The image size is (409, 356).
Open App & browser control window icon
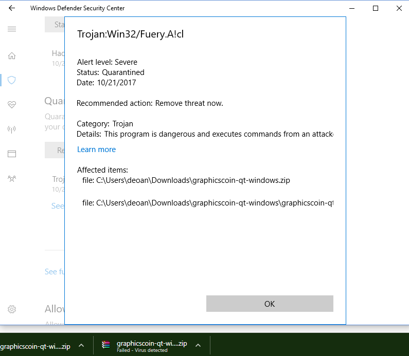click(x=12, y=154)
